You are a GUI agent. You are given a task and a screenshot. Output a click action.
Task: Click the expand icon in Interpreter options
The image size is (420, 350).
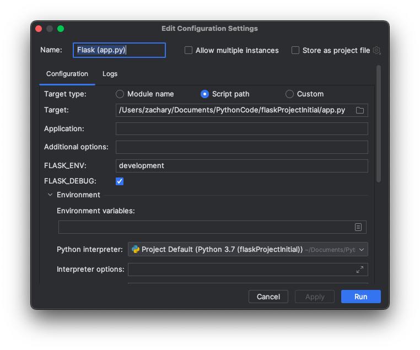point(360,270)
